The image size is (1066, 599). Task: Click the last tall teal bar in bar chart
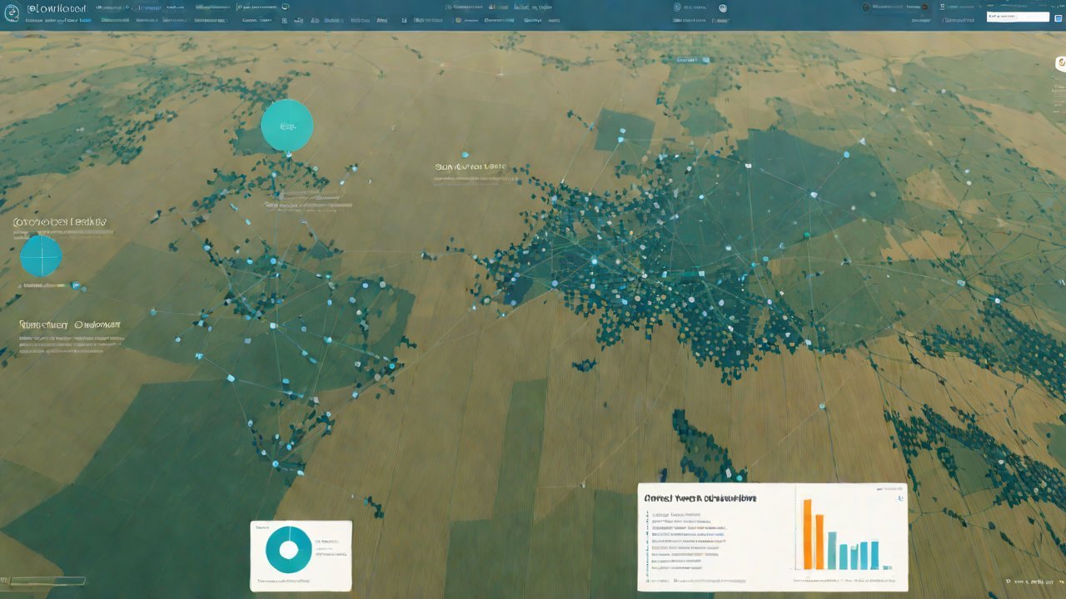tap(874, 554)
